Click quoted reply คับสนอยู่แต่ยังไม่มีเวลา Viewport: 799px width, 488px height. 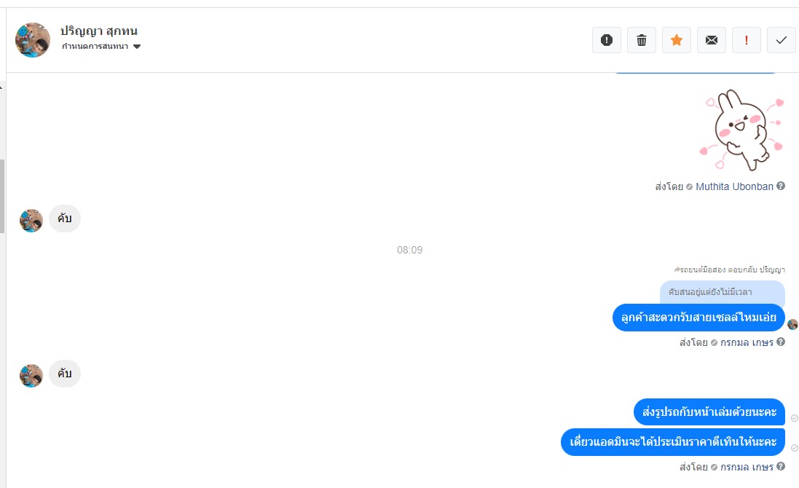pyautogui.click(x=722, y=292)
